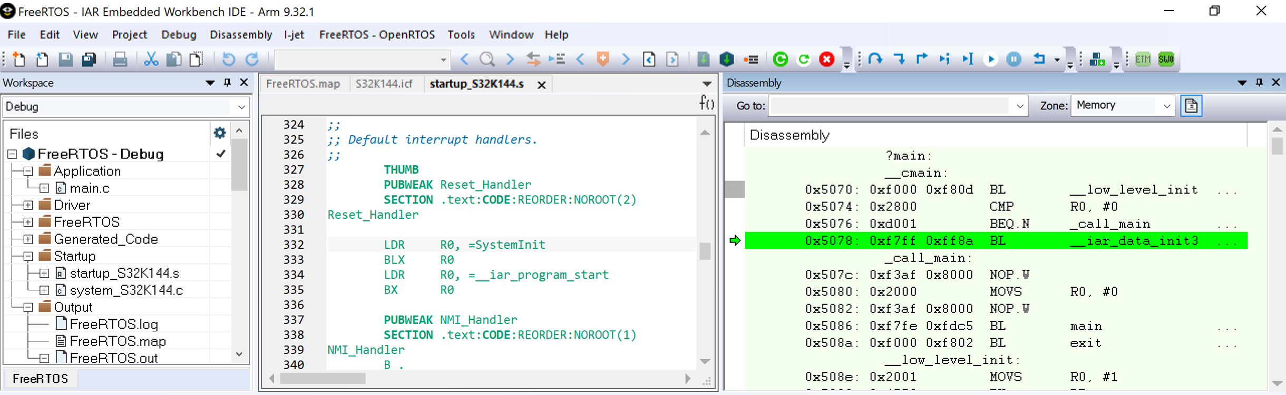Image resolution: width=1286 pixels, height=395 pixels.
Task: Stop debugging with the red X icon
Action: click(x=827, y=59)
